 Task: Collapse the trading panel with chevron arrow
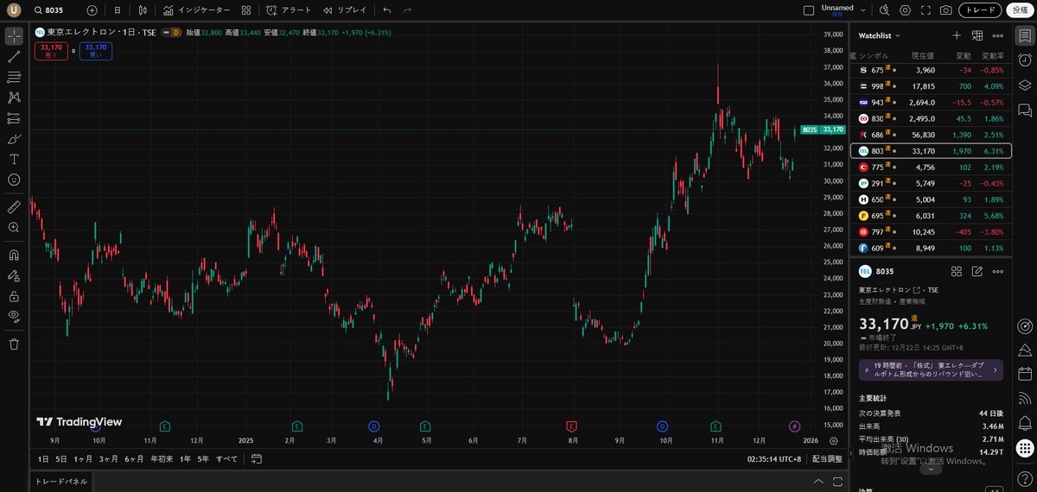tap(818, 481)
